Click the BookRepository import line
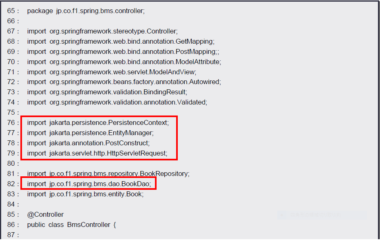 [108, 174]
